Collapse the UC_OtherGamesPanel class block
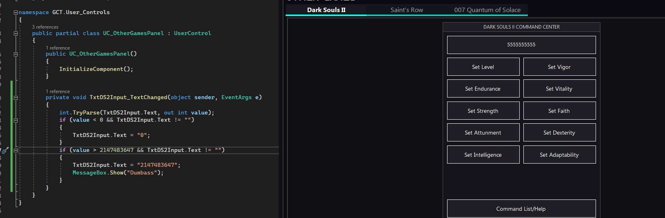The image size is (665, 218). click(x=16, y=33)
